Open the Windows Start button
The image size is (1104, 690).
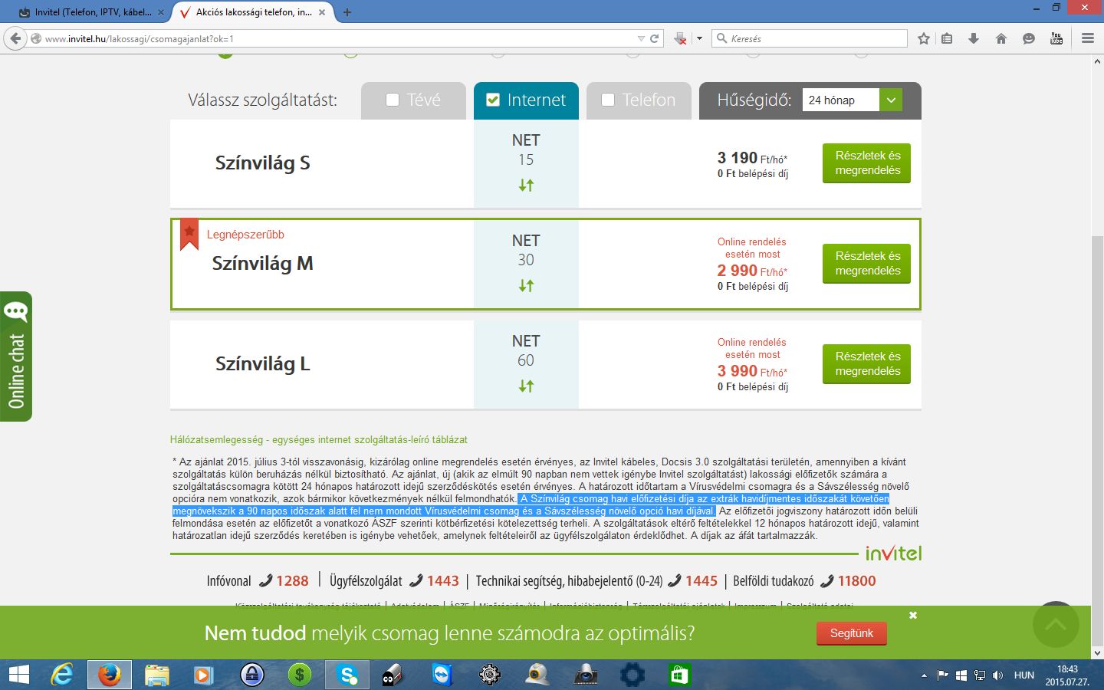click(x=18, y=675)
